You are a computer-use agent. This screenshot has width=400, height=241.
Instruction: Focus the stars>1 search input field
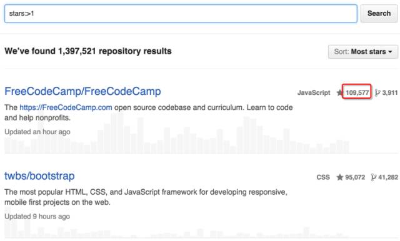[x=181, y=14]
